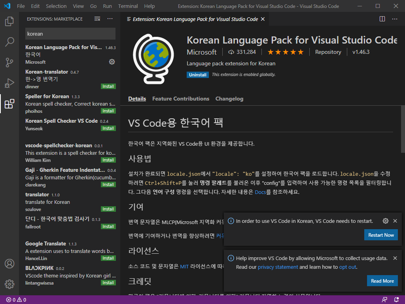This screenshot has width=405, height=304.
Task: Click the readme vertical scrollbar
Action: click(403, 129)
